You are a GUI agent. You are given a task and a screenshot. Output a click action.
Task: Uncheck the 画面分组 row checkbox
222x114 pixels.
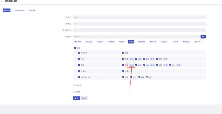[79, 53]
